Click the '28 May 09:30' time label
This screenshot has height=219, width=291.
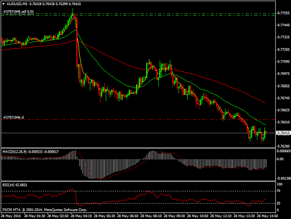click(174, 216)
